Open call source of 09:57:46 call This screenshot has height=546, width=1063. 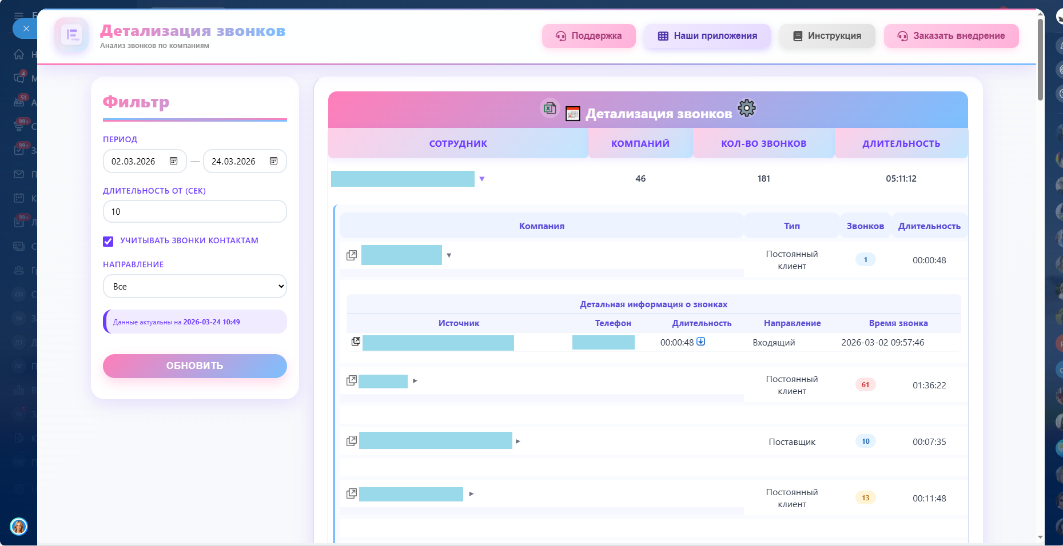click(x=356, y=342)
